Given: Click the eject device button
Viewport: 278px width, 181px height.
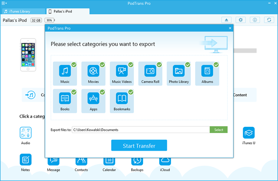Looking at the screenshot, I should click(226, 20).
